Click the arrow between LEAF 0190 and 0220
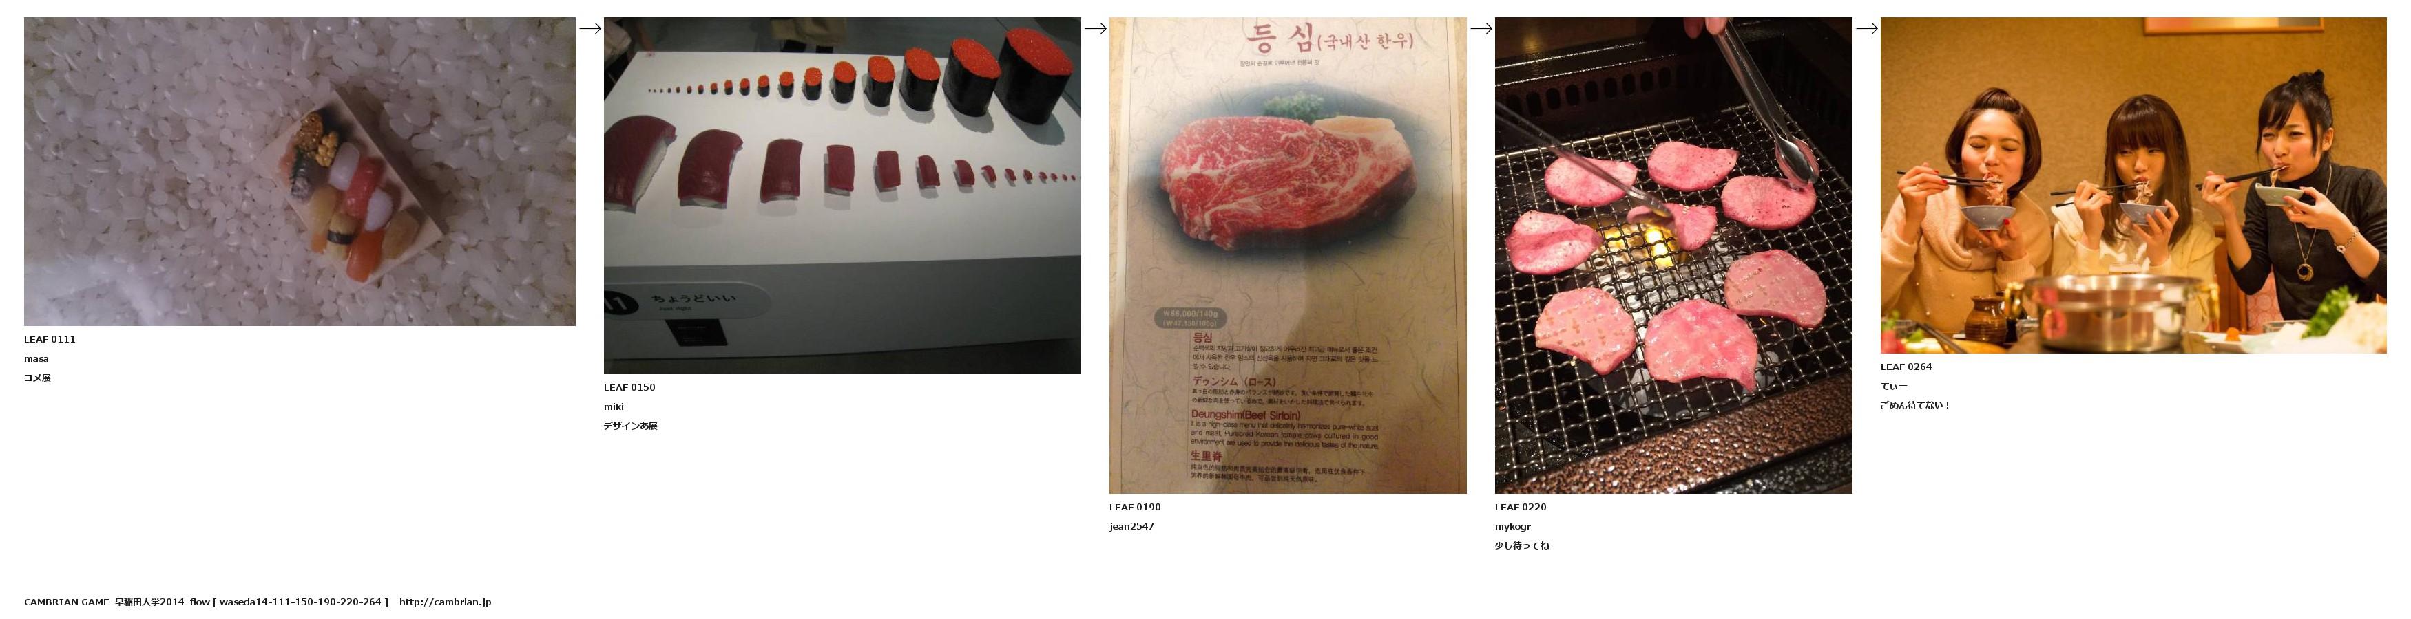The width and height of the screenshot is (2411, 619). 1481,28
